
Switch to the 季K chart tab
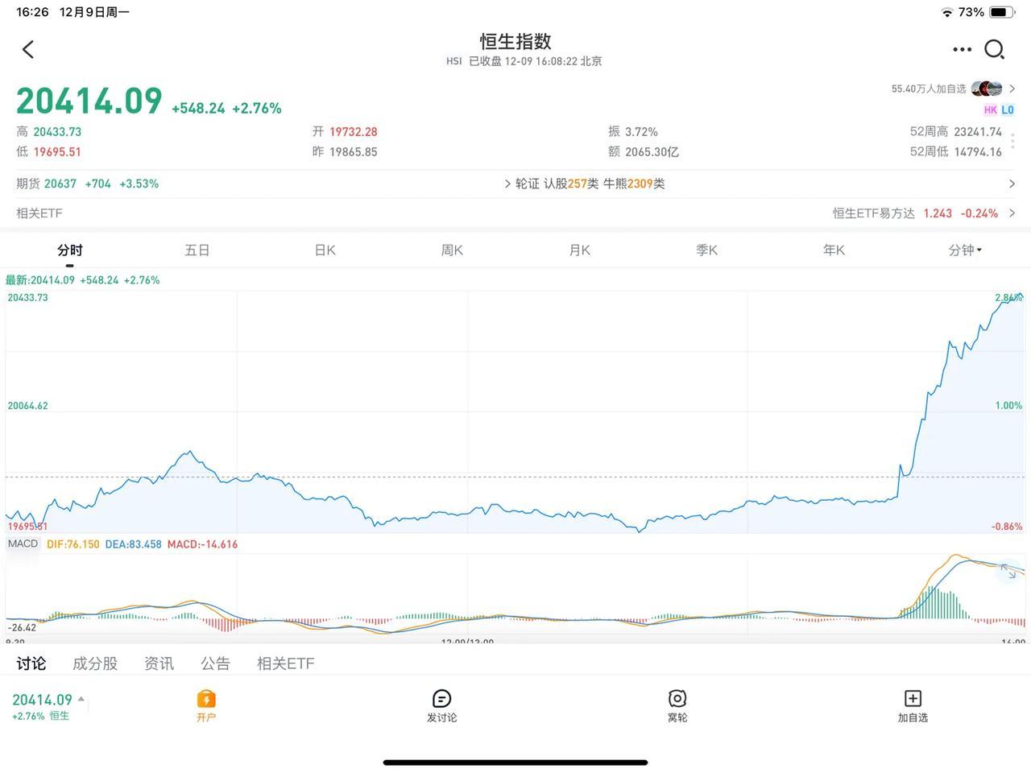707,250
